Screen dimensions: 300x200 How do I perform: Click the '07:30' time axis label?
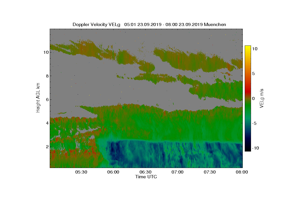pyautogui.click(x=210, y=172)
